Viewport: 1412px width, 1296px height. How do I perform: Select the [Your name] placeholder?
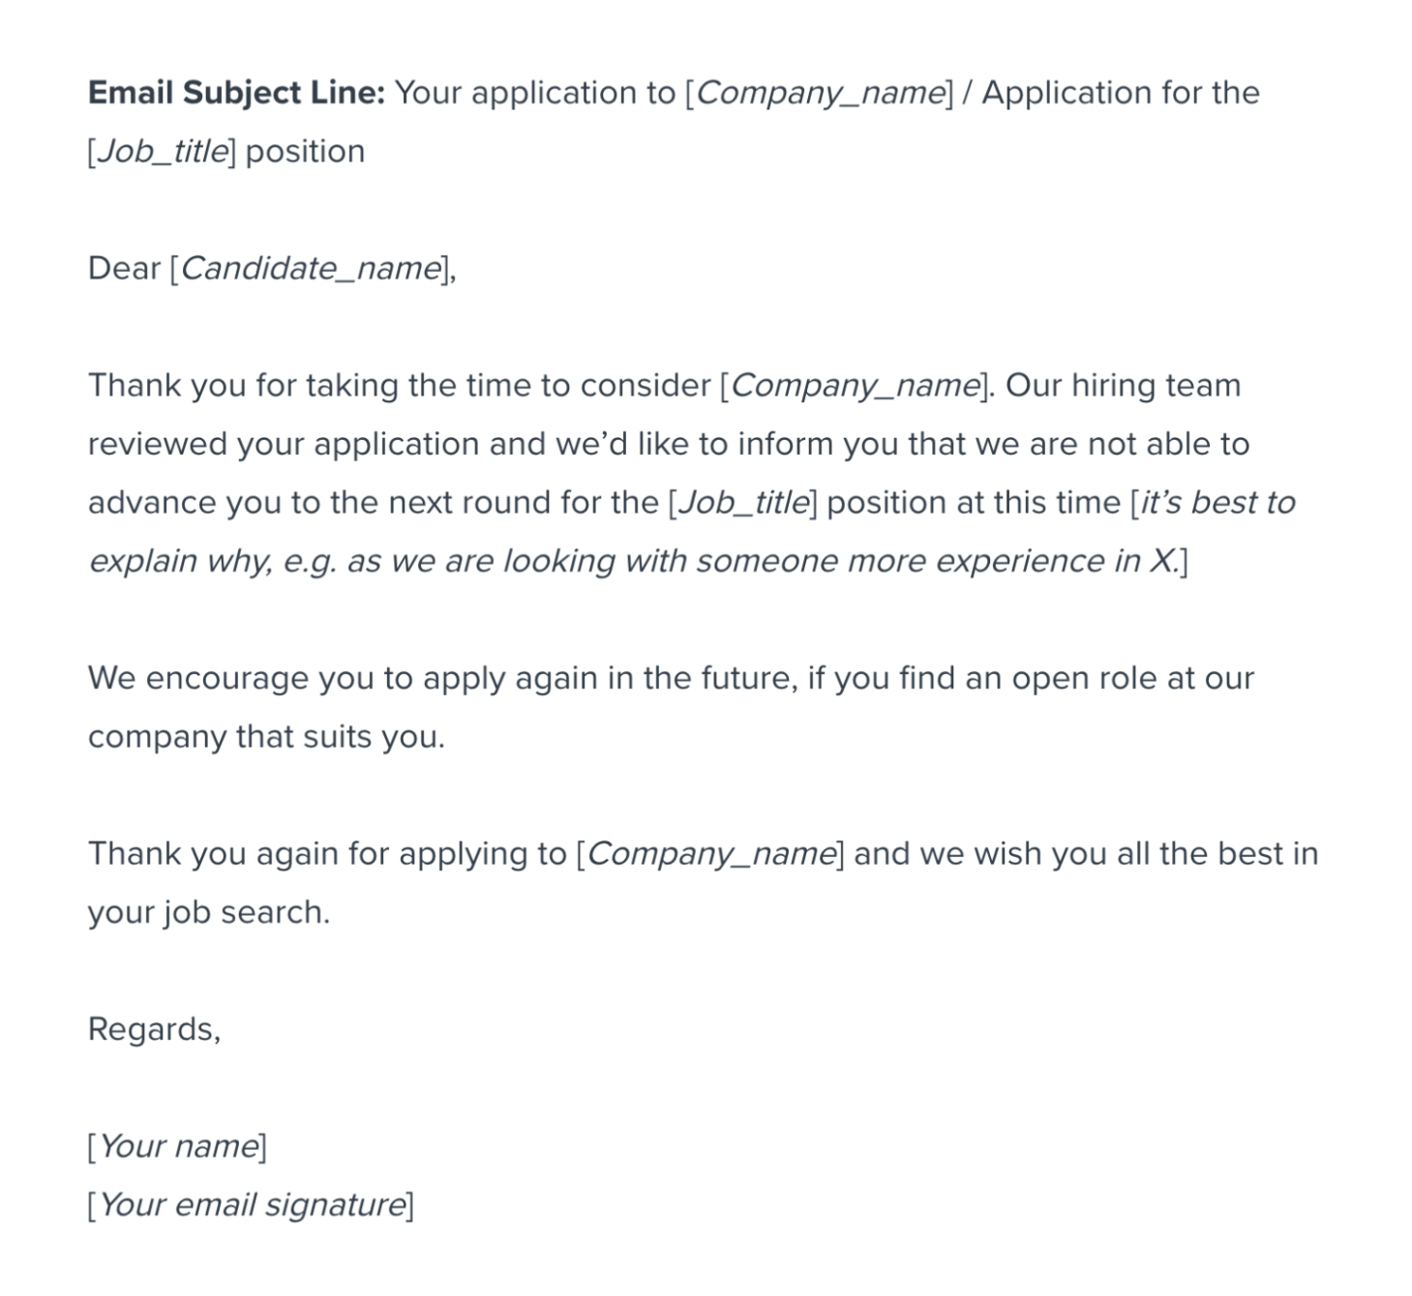(x=177, y=1146)
